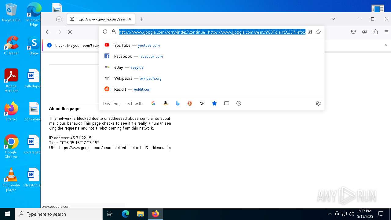
Task: Choose eBay suggestion ebay.de
Action: [212, 67]
